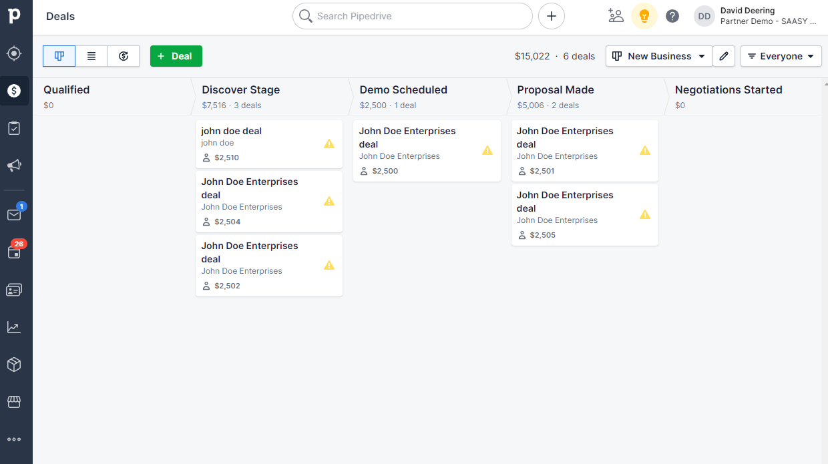Click the Deals page title

(x=61, y=16)
